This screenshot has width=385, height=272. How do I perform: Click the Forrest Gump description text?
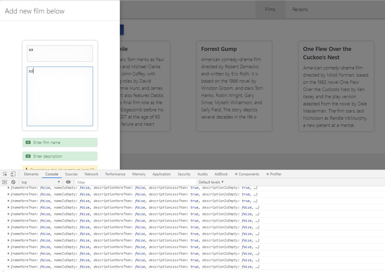pyautogui.click(x=232, y=88)
